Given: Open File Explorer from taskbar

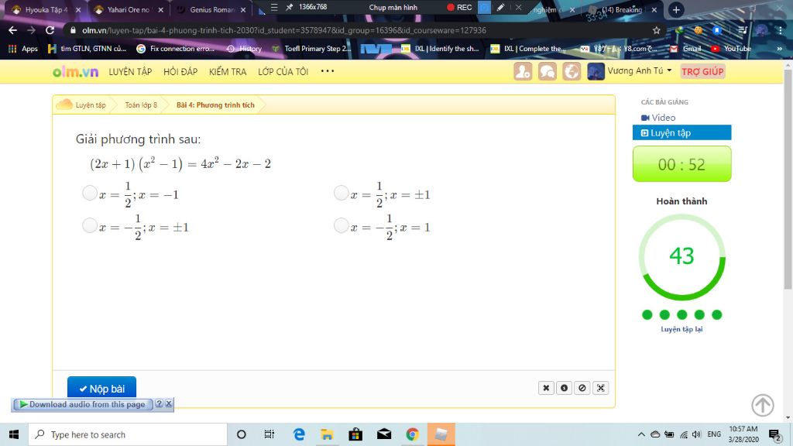Looking at the screenshot, I should [327, 434].
